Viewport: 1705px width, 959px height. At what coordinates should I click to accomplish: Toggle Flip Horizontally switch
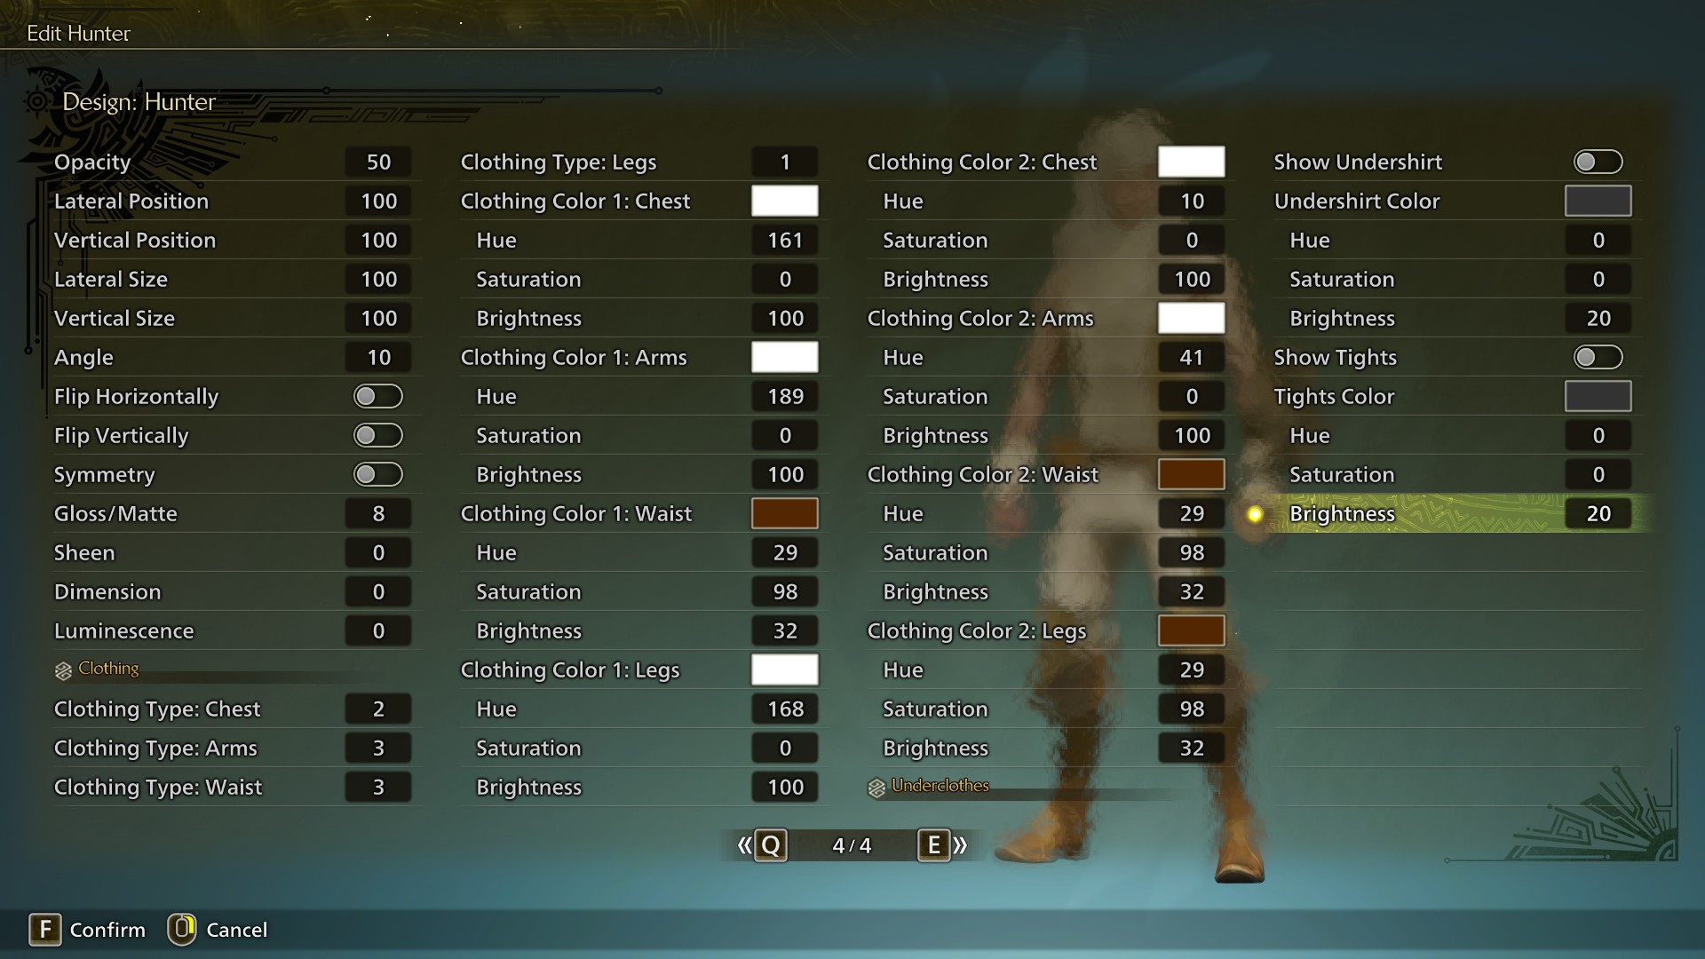[x=378, y=396]
